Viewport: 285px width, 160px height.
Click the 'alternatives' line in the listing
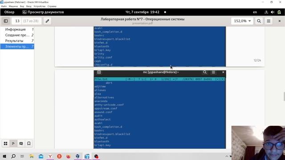coord(104,97)
